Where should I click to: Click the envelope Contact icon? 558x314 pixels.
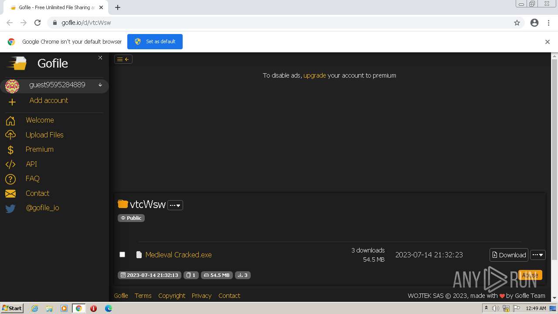coord(10,194)
